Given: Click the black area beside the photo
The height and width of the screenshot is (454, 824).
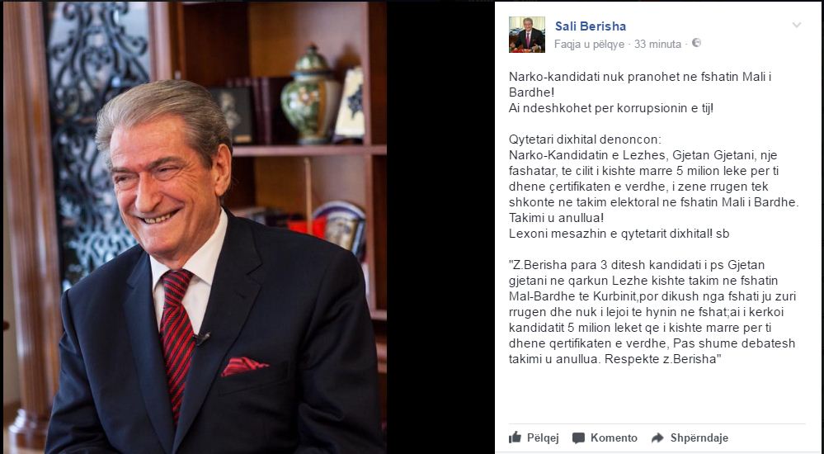Looking at the screenshot, I should (440, 227).
